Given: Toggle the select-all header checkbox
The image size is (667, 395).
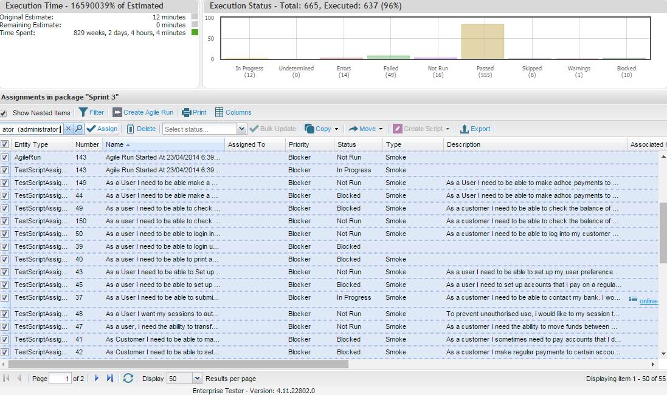Looking at the screenshot, I should pos(5,144).
